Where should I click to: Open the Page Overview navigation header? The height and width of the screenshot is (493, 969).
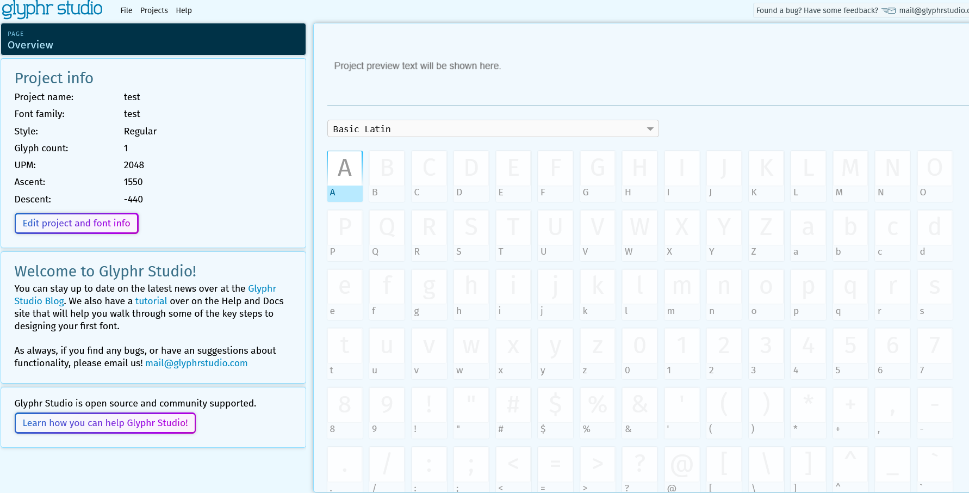coord(153,39)
